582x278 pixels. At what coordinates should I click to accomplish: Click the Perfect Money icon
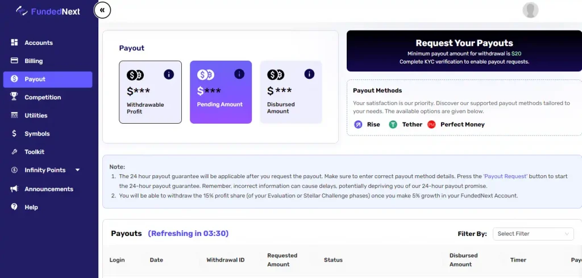pos(431,125)
